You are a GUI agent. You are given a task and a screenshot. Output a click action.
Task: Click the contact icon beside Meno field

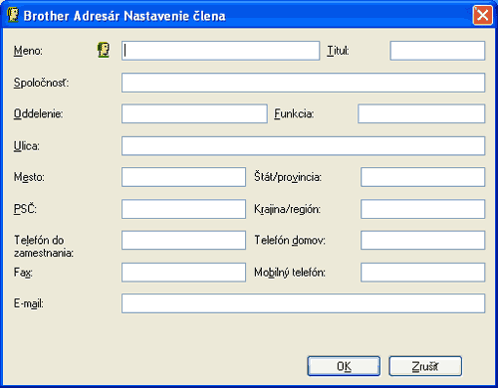click(x=104, y=50)
